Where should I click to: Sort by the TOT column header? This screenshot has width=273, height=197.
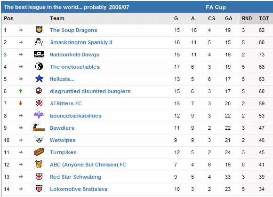tap(264, 18)
